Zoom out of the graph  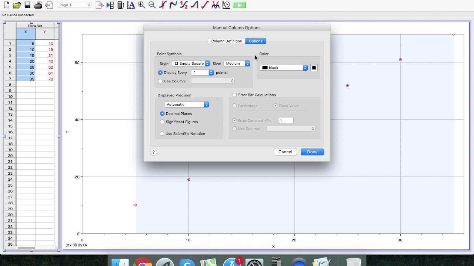coord(152,5)
